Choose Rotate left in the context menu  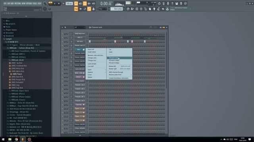119,66
